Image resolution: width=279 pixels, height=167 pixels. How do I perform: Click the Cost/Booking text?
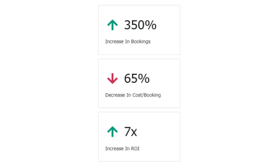[x=147, y=95]
